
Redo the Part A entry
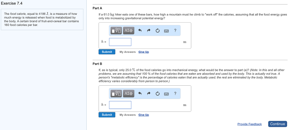coord(149,30)
